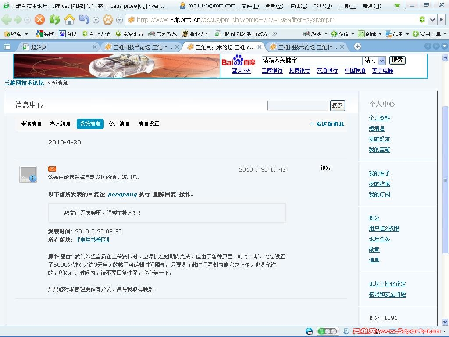Click the 转发 forward link
This screenshot has height=337, width=449.
click(x=326, y=168)
